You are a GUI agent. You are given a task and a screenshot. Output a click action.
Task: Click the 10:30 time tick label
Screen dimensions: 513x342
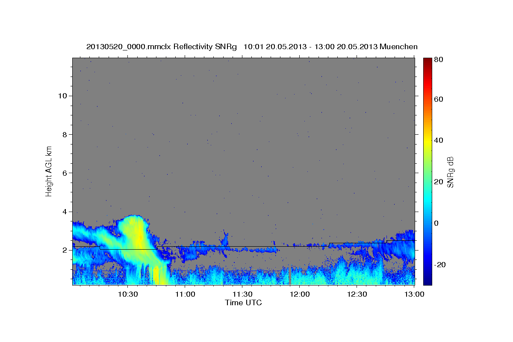click(x=128, y=294)
